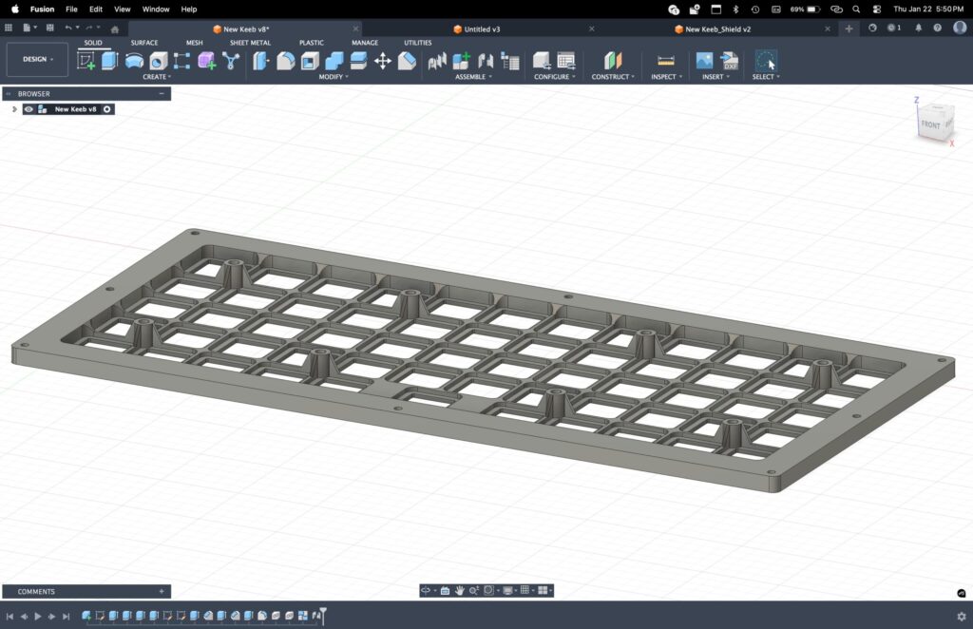This screenshot has height=629, width=973.
Task: Click the Measure tool under Inspect
Action: (666, 61)
